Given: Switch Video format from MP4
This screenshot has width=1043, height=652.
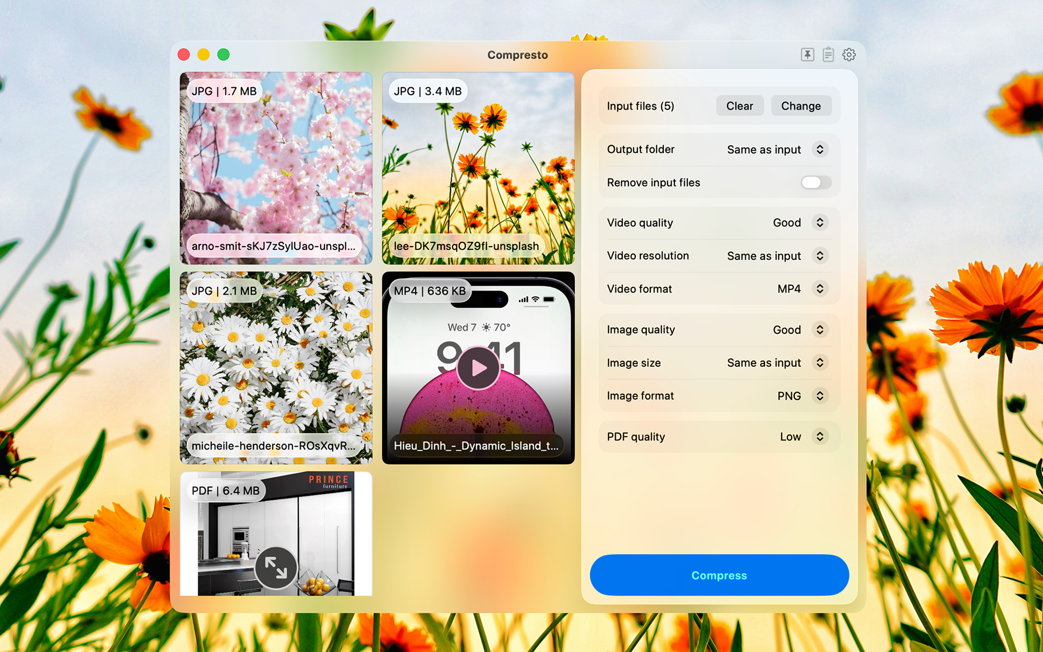Looking at the screenshot, I should 821,288.
